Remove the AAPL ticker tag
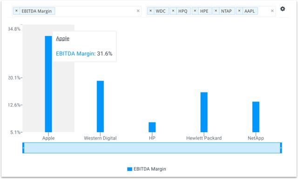This screenshot has width=298, height=179. (x=239, y=11)
